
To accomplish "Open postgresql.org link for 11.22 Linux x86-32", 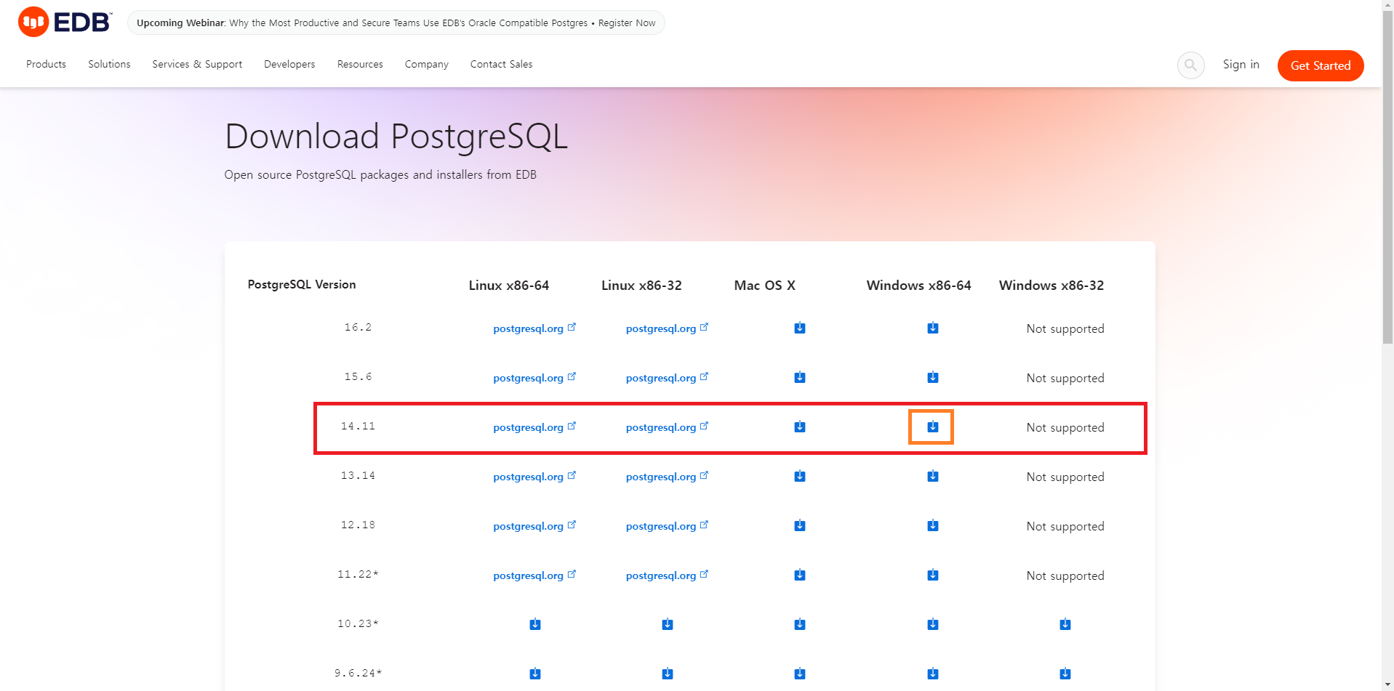I will pyautogui.click(x=667, y=575).
